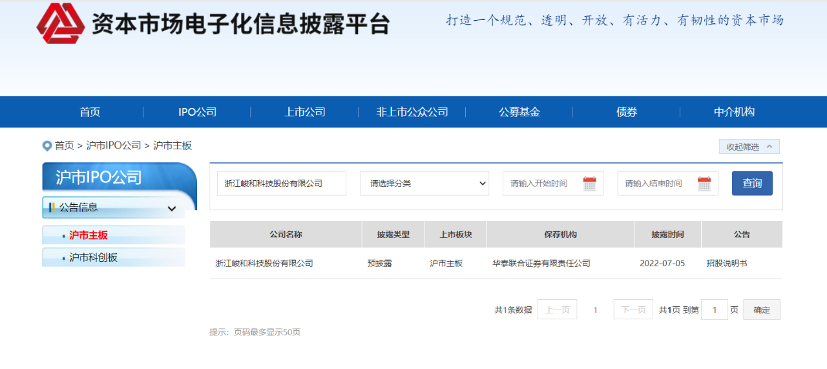
Task: Collapse the filter with 收起筛选
Action: click(749, 147)
